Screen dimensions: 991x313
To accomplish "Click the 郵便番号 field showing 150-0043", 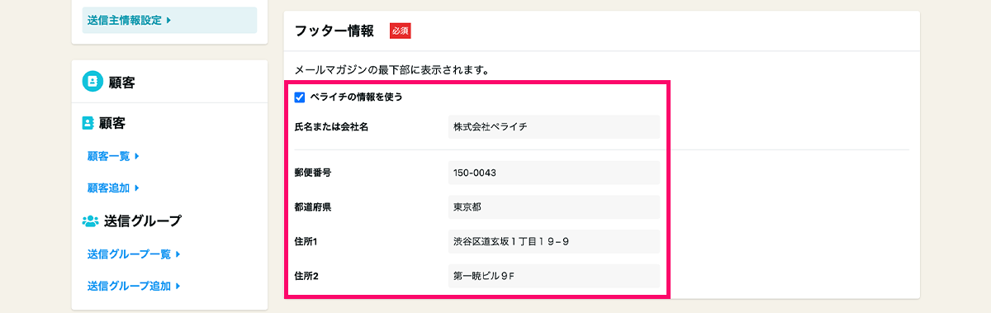I will (x=553, y=173).
